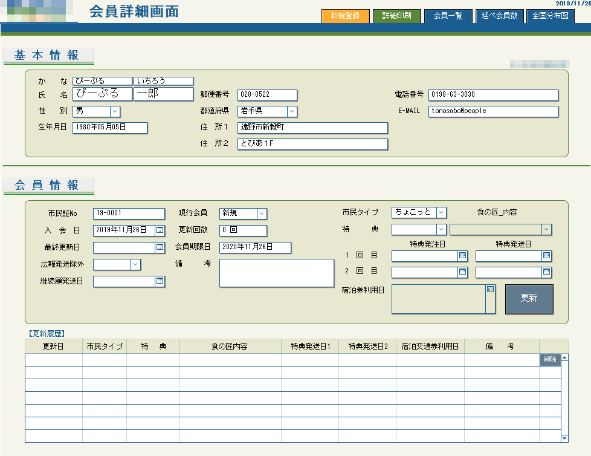The width and height of the screenshot is (591, 456).
Task: Click the E-MAIL field
Action: pos(493,111)
